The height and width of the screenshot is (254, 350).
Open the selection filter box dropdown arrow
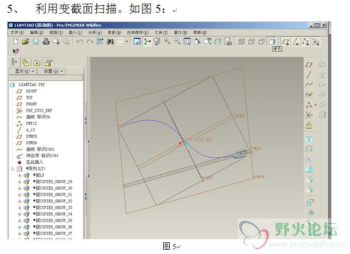coord(127,41)
